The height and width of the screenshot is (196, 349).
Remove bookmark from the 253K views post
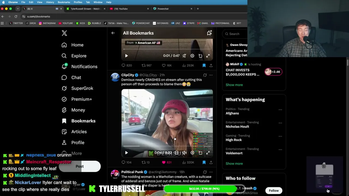(204, 65)
